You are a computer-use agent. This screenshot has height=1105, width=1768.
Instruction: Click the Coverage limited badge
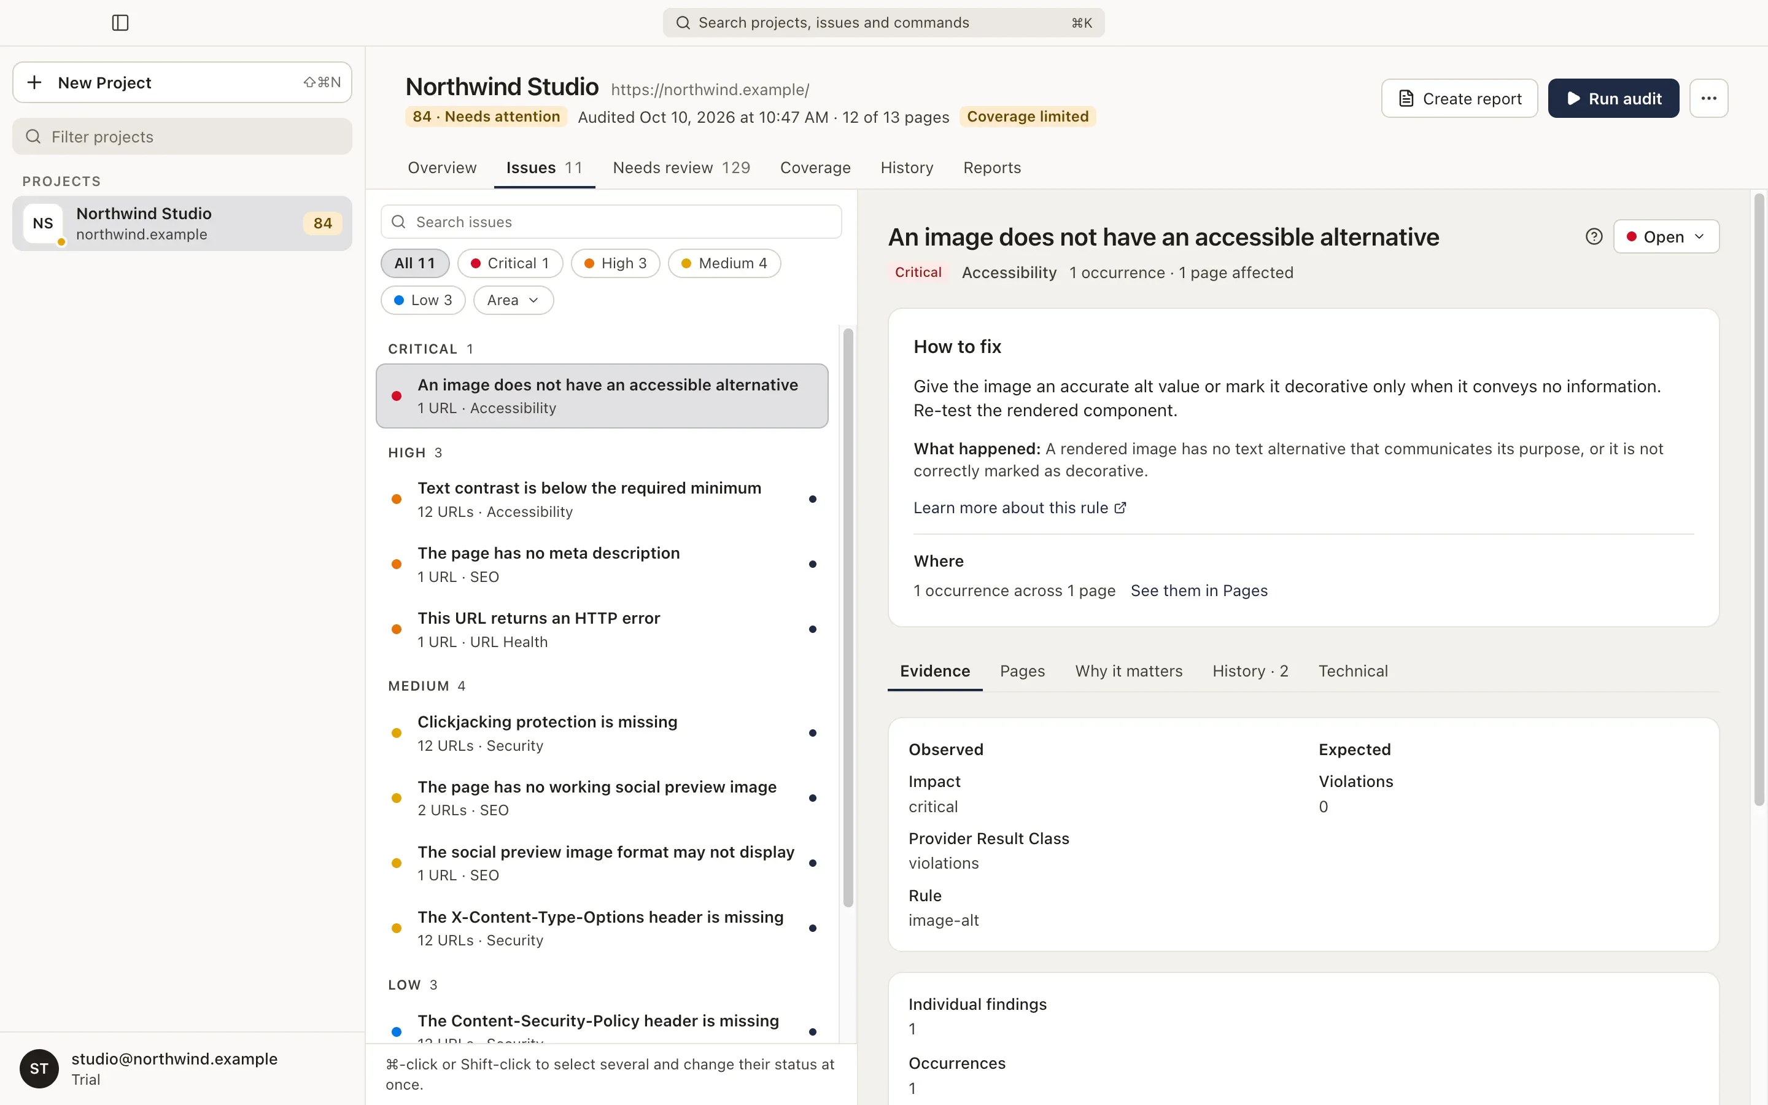click(x=1027, y=116)
